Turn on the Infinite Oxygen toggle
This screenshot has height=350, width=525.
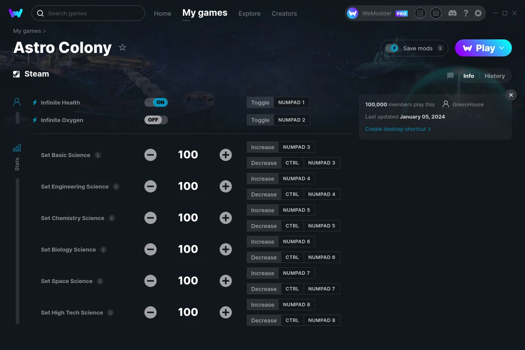[x=156, y=120]
